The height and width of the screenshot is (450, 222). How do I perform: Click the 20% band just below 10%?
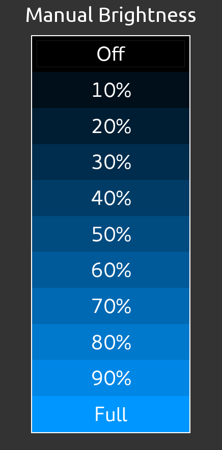coord(110,126)
